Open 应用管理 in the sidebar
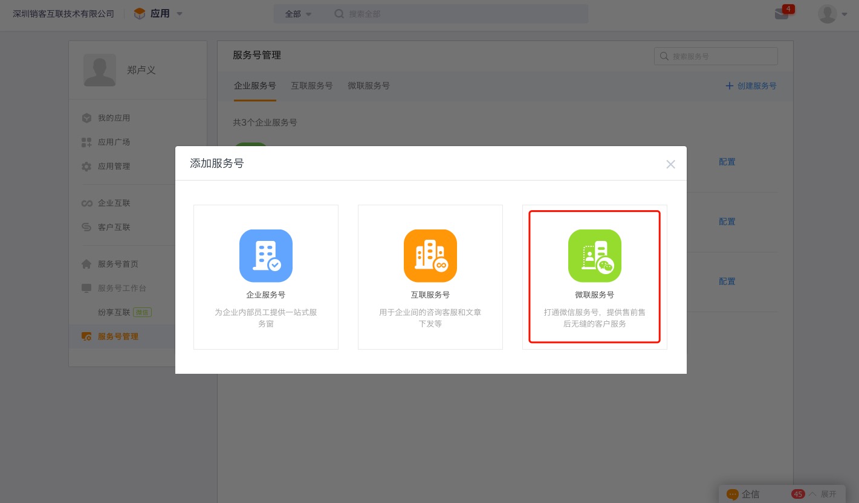The image size is (859, 503). pyautogui.click(x=114, y=166)
